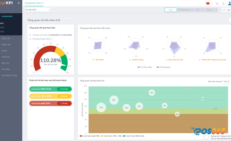Click the C1.1 bubble in the chart
231x141 pixels.
pyautogui.click(x=101, y=107)
